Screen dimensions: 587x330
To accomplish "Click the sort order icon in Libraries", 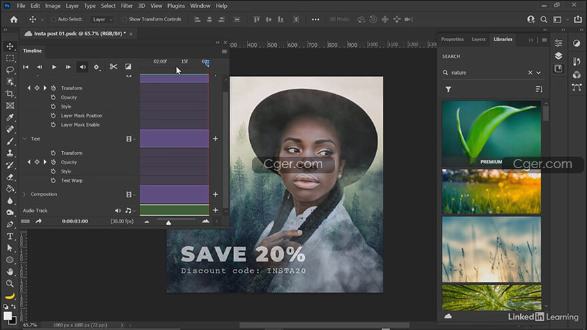I will click(538, 89).
